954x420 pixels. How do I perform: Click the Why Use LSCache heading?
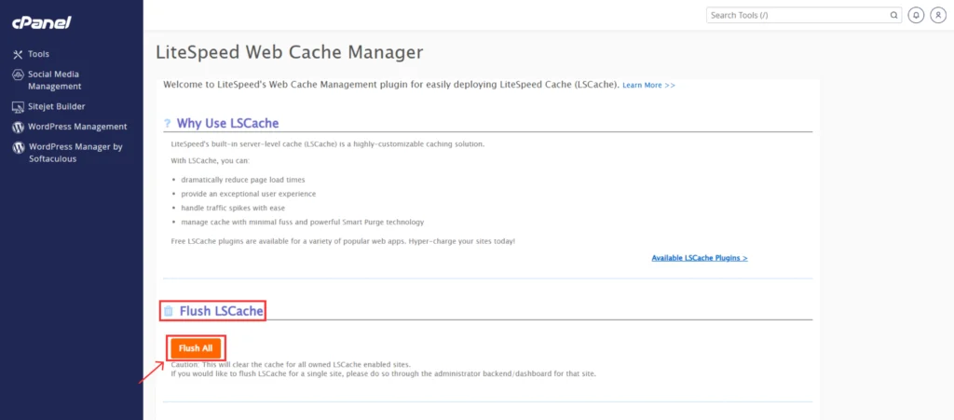[x=227, y=123]
